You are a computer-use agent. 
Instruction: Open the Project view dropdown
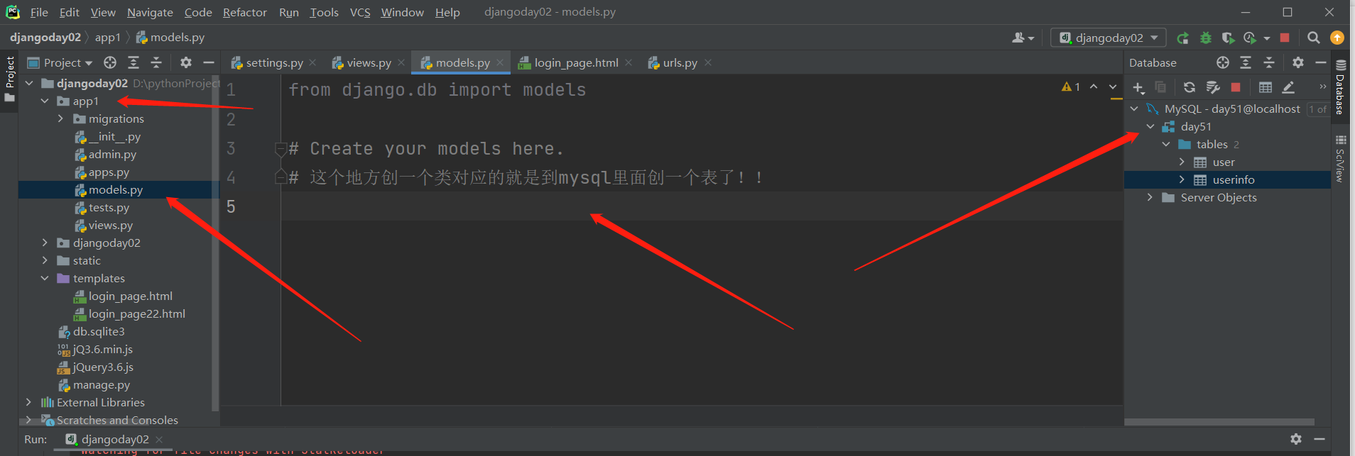click(x=60, y=62)
